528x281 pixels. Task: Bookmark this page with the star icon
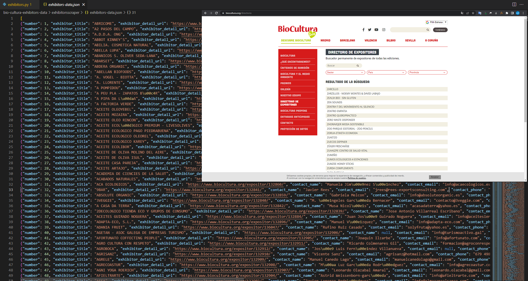tap(473, 13)
